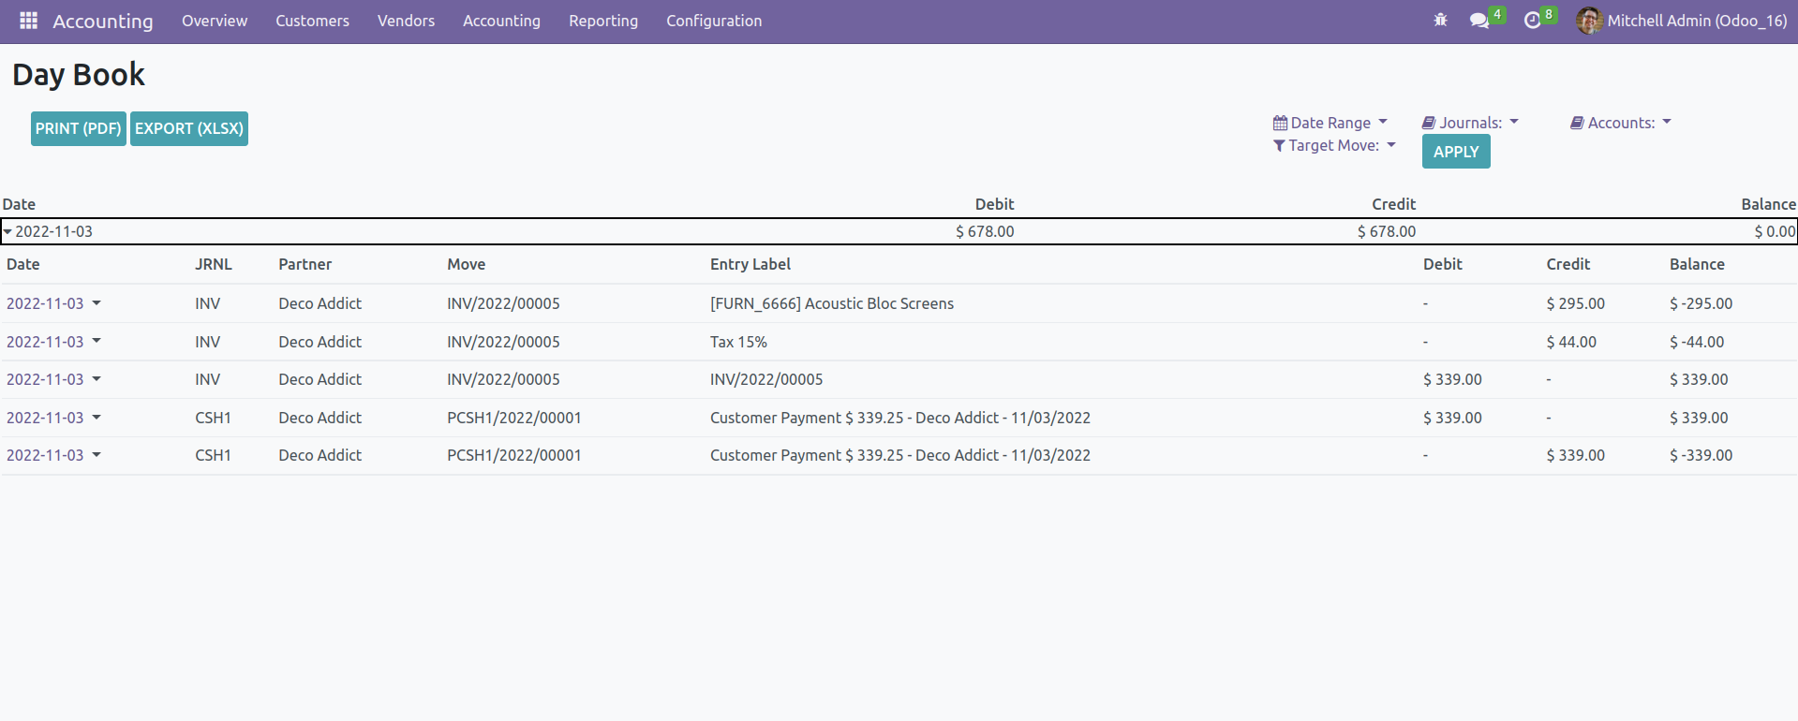
Task: Click the calendar icon beside Date Range
Action: (x=1280, y=123)
